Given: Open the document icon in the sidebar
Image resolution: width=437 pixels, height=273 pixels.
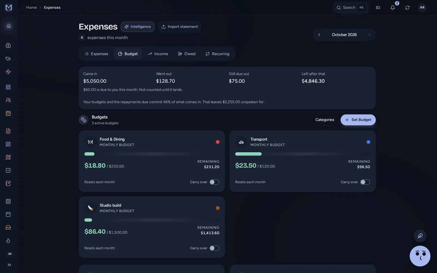Looking at the screenshot, I should tap(8, 131).
